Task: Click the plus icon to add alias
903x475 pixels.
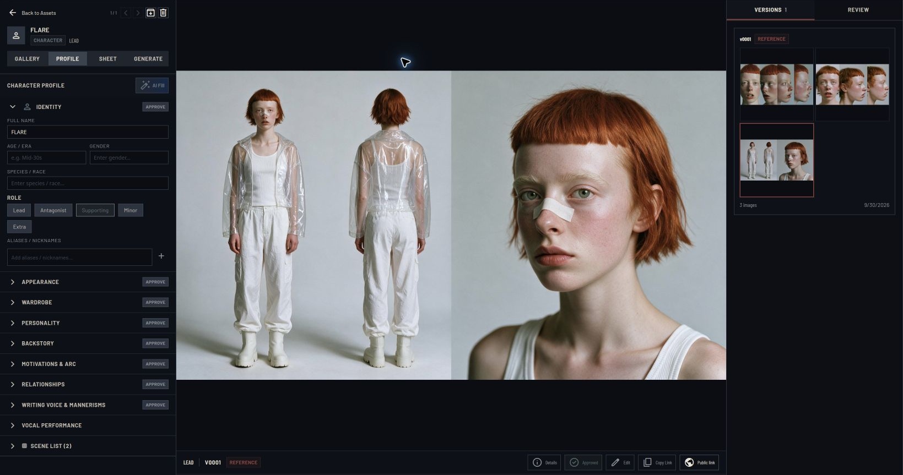Action: (161, 256)
